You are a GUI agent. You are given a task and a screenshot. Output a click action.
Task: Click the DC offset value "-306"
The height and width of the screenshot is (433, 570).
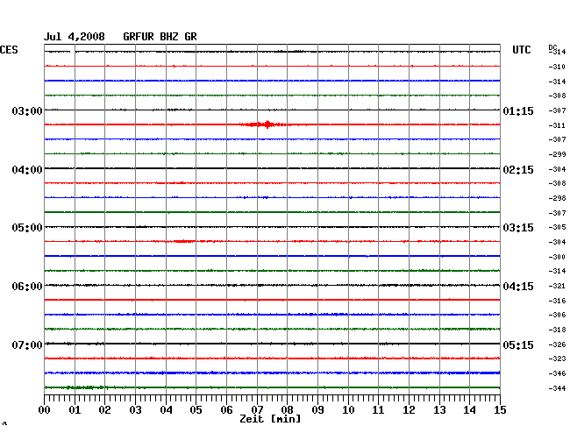pos(557,315)
